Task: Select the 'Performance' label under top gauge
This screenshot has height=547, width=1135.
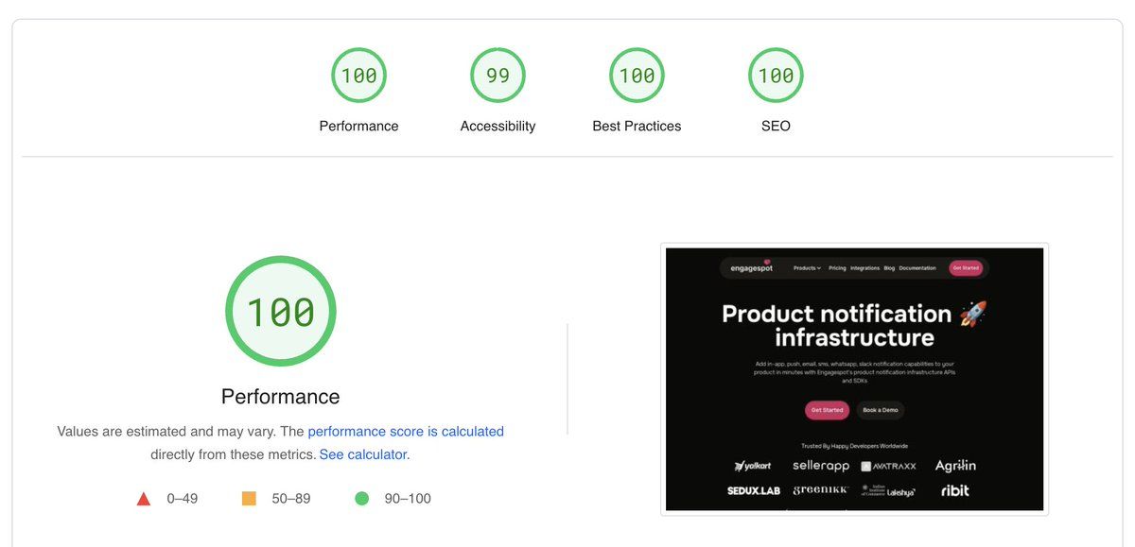Action: 358,126
